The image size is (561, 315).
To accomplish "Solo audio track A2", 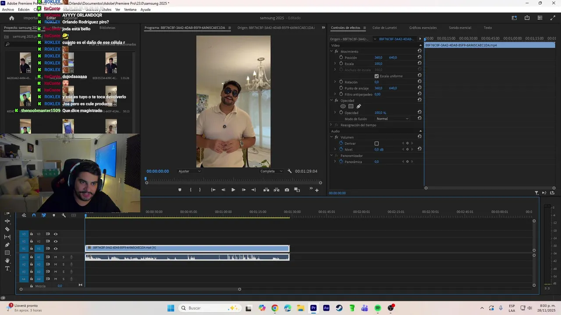I will pyautogui.click(x=63, y=264).
